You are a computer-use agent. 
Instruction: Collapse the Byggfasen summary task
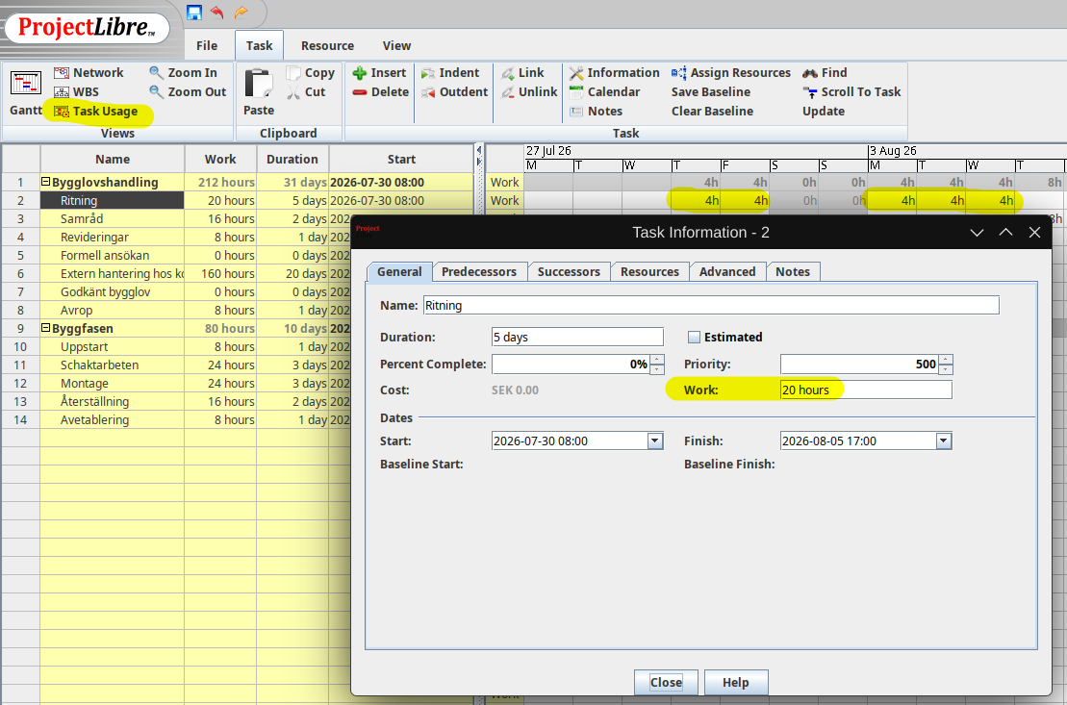click(x=46, y=328)
